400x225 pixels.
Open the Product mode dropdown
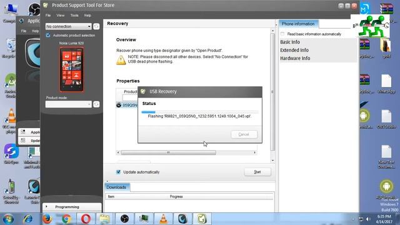pyautogui.click(x=68, y=104)
